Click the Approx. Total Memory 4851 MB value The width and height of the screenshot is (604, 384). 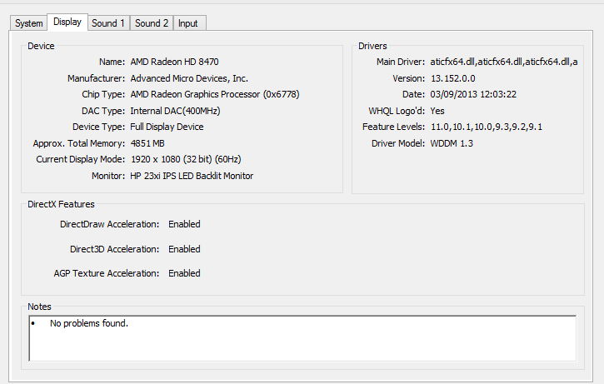[x=147, y=143]
